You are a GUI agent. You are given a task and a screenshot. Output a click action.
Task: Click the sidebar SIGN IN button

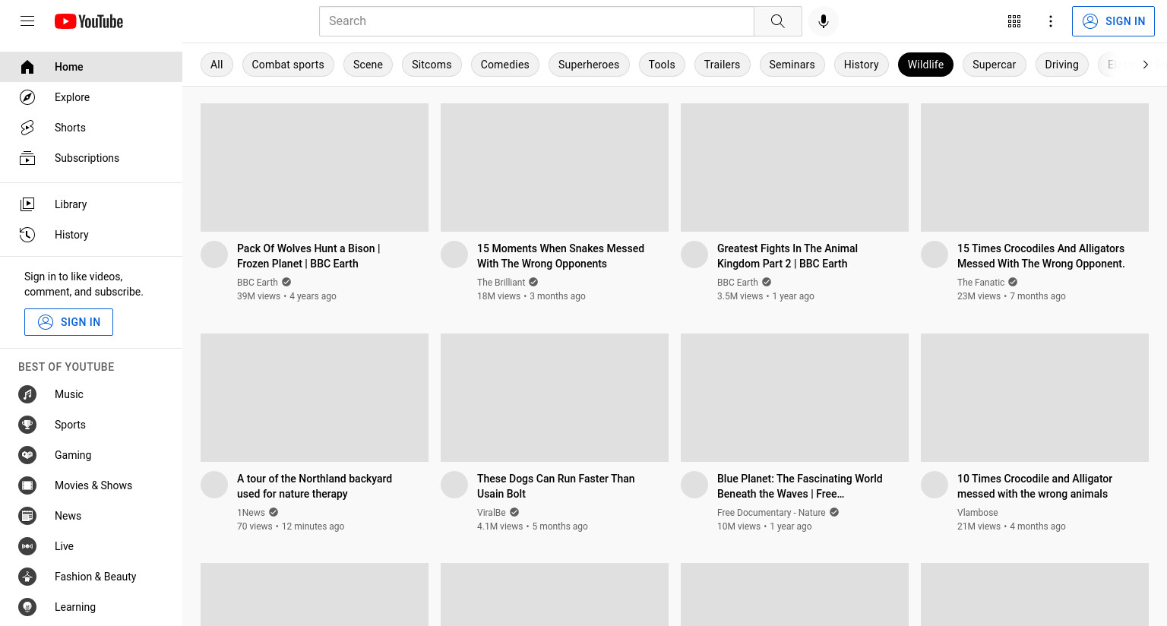[x=68, y=322]
